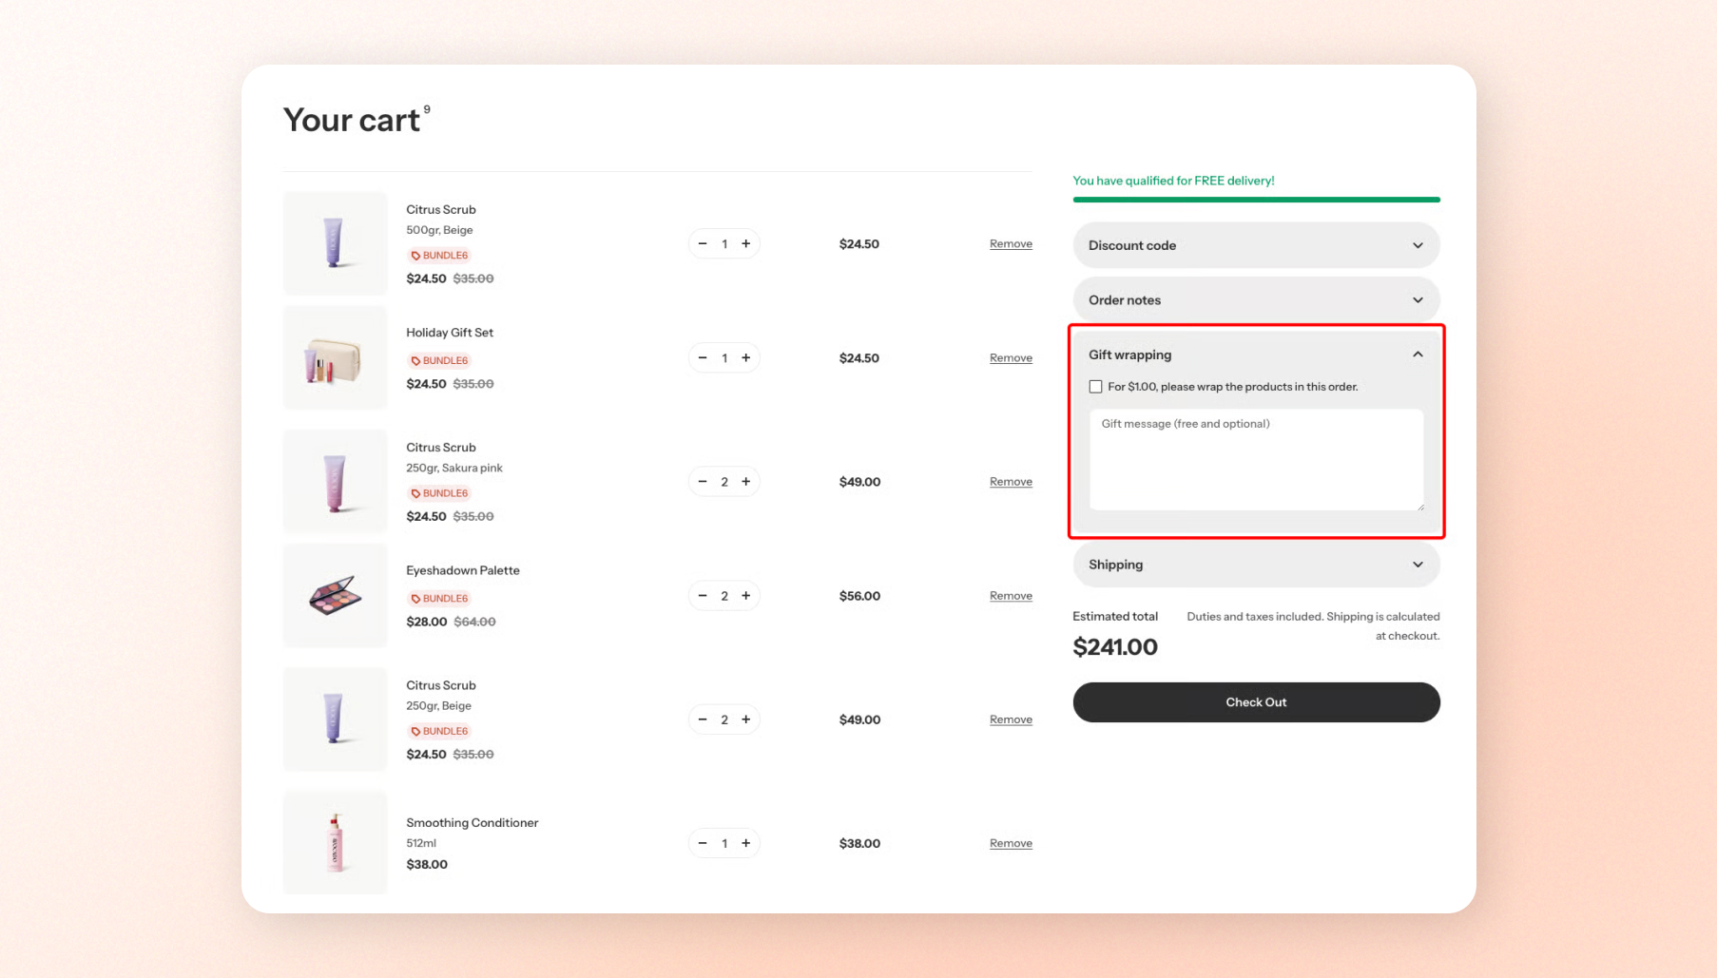Image resolution: width=1717 pixels, height=978 pixels.
Task: Decrease quantity of Citrus Scrub Sakura pink
Action: pyautogui.click(x=703, y=482)
